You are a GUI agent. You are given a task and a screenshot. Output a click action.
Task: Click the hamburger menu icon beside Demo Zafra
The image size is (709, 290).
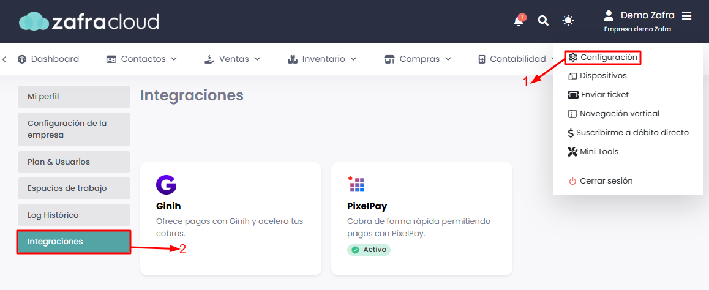tap(686, 15)
